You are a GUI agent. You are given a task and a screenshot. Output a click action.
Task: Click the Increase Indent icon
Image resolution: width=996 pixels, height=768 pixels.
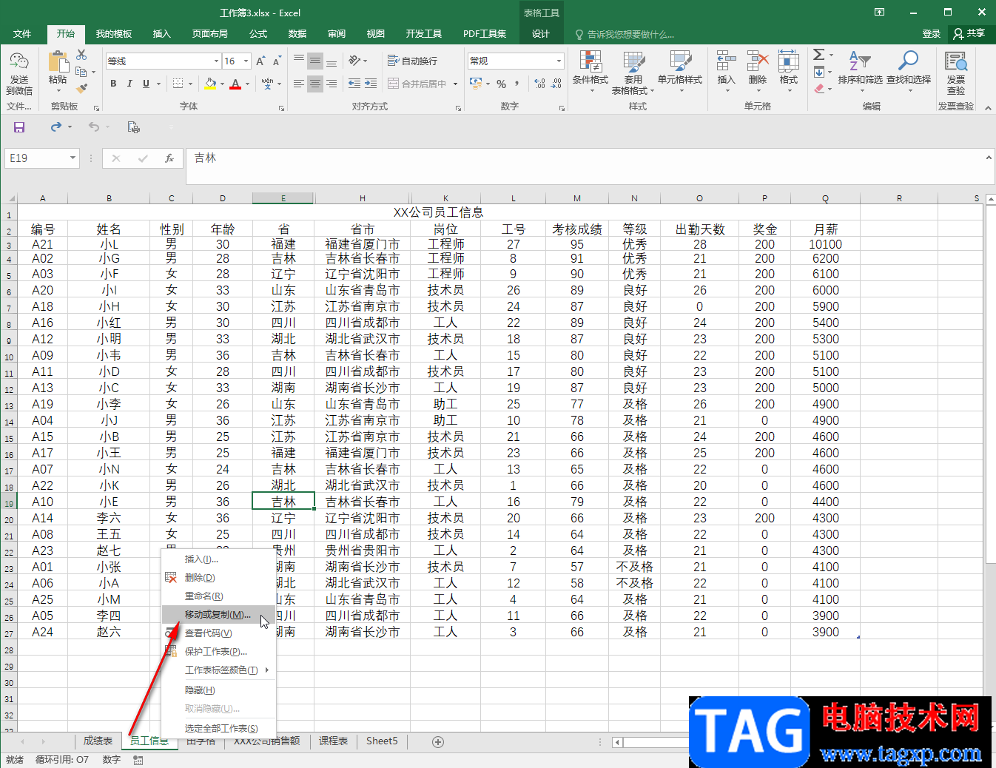371,84
